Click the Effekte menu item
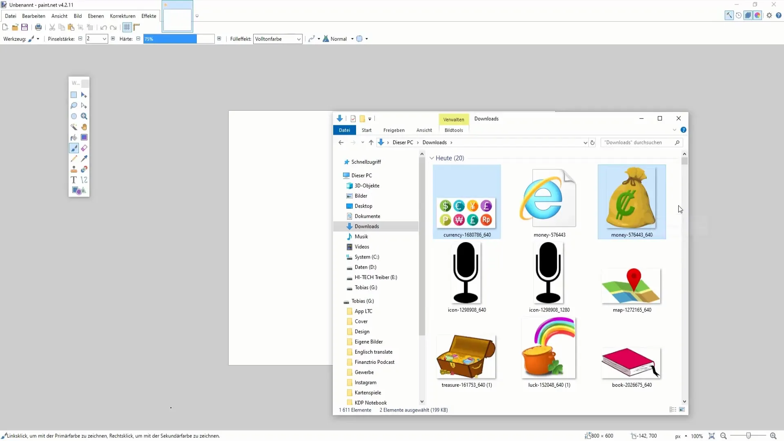The height and width of the screenshot is (441, 784). click(149, 16)
